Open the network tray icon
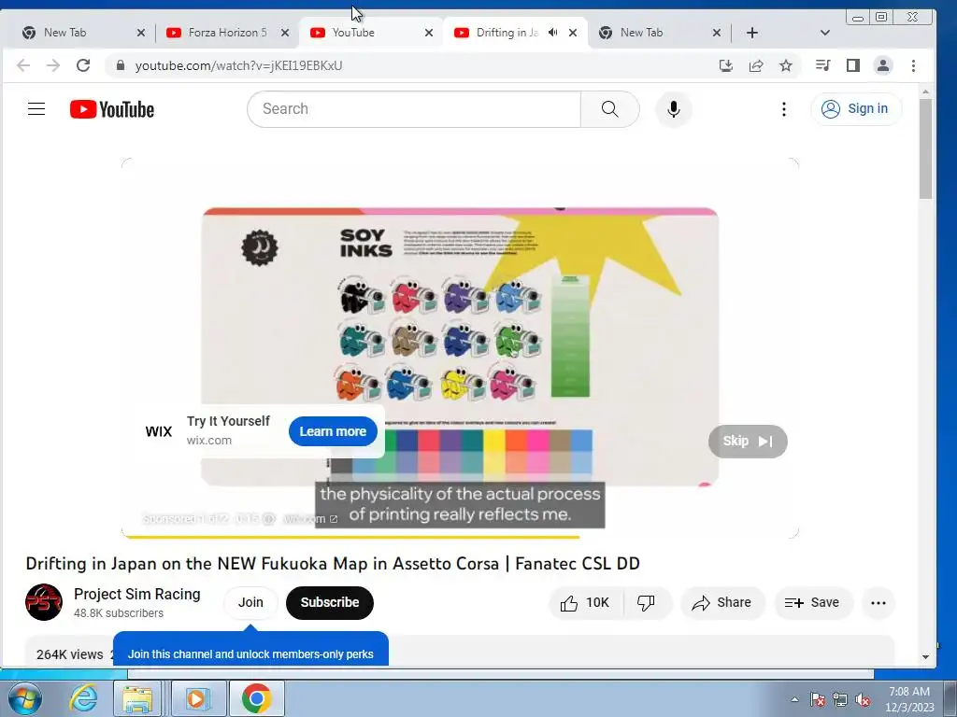957x717 pixels. 840,700
